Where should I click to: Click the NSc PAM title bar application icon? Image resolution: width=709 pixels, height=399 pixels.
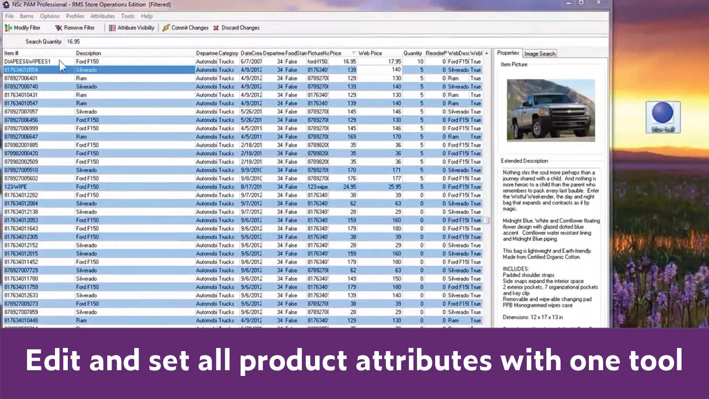[5, 4]
